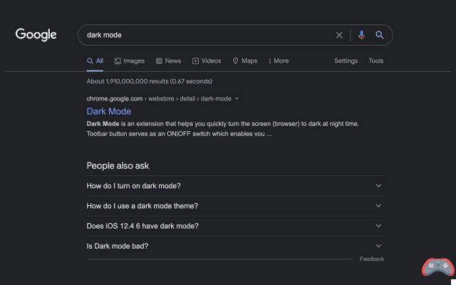Click the Feedback link
The image size is (456, 285).
(x=372, y=259)
